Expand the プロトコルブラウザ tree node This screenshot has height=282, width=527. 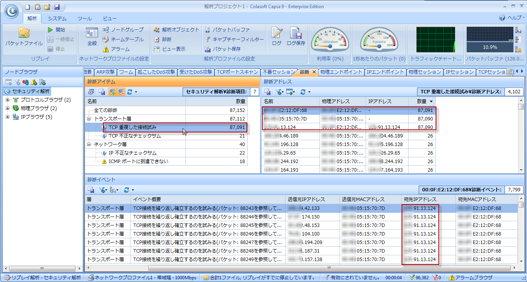click(x=8, y=100)
